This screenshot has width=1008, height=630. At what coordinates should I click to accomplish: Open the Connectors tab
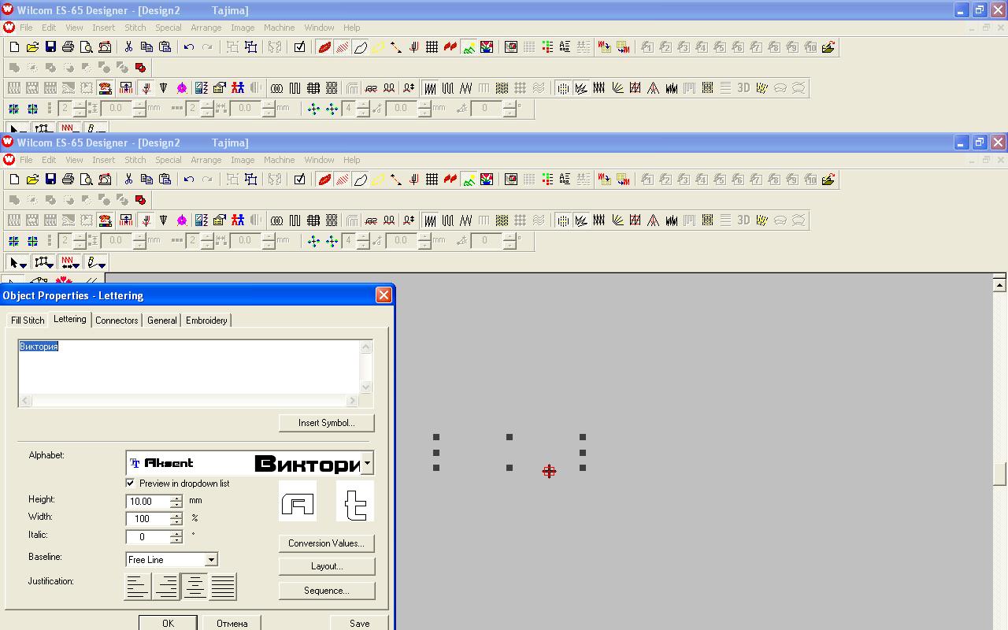[117, 321]
